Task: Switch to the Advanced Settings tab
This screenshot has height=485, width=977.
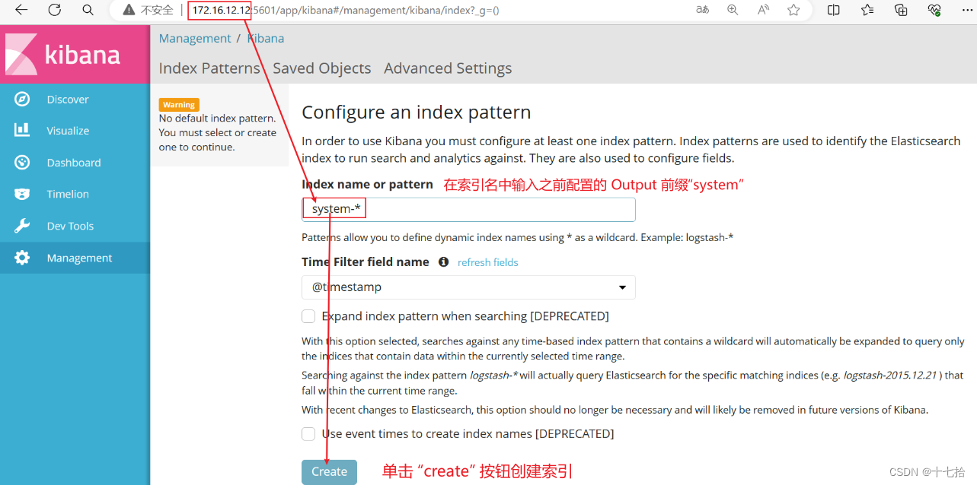Action: point(448,68)
